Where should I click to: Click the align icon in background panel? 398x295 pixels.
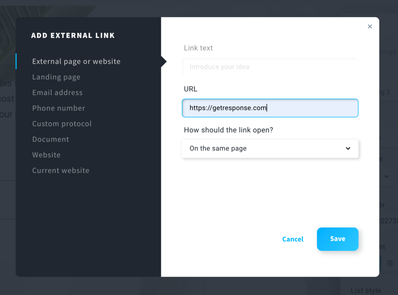pyautogui.click(x=389, y=263)
